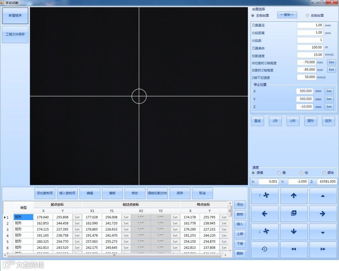Click the 修改 toolbar button
This screenshot has height=271, width=339.
tap(135, 193)
